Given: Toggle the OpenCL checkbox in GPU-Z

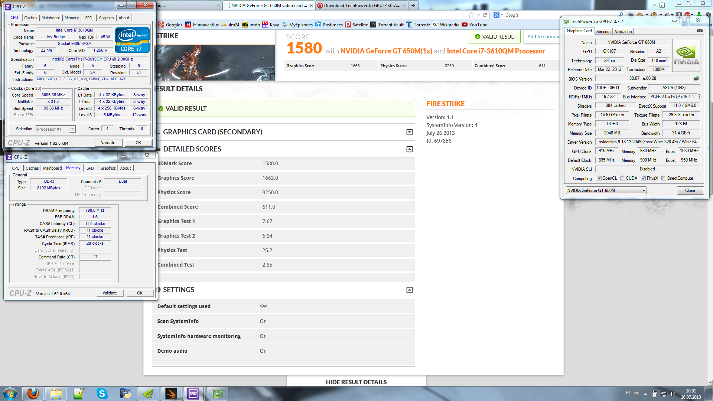Looking at the screenshot, I should 599,178.
